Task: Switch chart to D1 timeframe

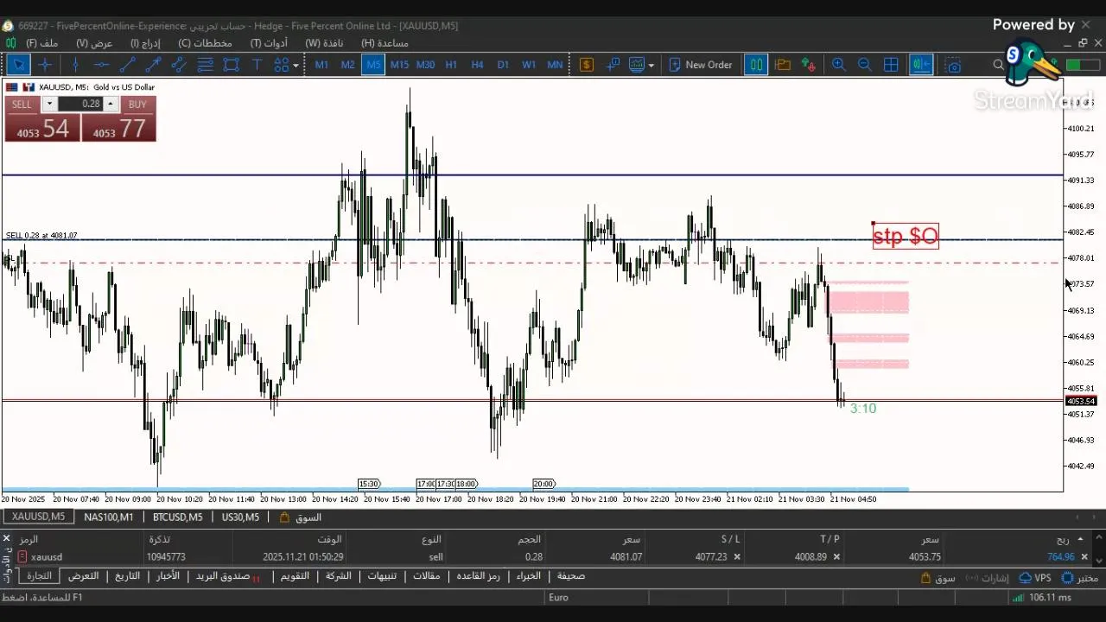Action: point(503,65)
